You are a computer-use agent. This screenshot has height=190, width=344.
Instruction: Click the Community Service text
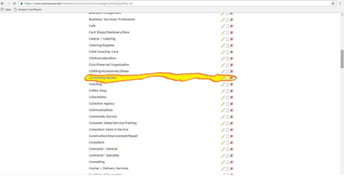(103, 117)
